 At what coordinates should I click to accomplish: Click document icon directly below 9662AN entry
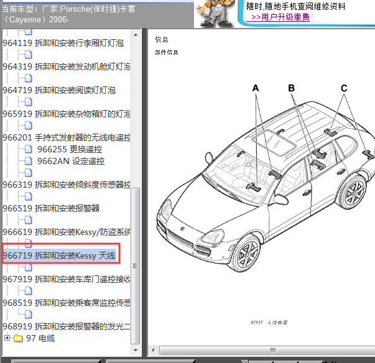[x=29, y=173]
